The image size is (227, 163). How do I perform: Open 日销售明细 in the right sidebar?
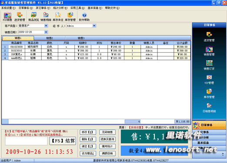click(209, 108)
